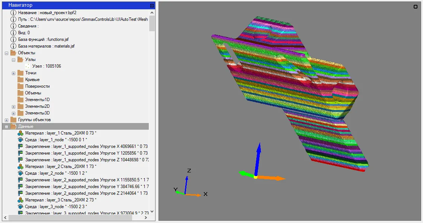The height and width of the screenshot is (223, 423).
Task: Click the info icon beside "Название"
Action: [x=13, y=13]
